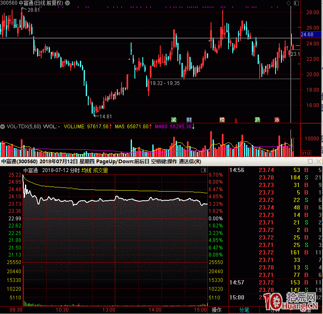Click the X10 volume scale label
Image resolution: width=323 pixels, height=314 pixels.
click(x=306, y=153)
